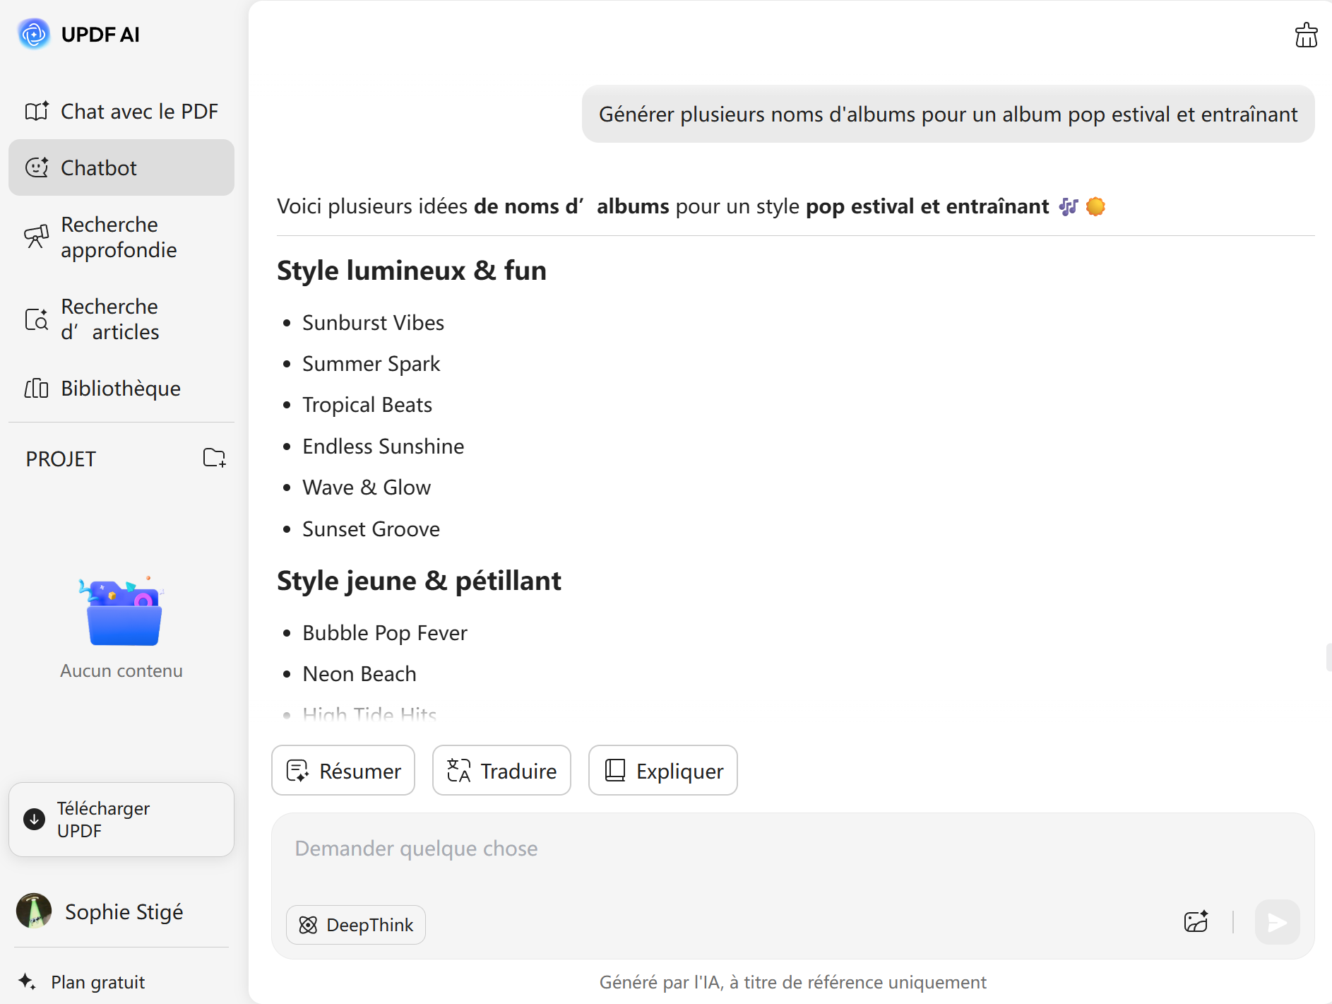1332x1004 pixels.
Task: Click the image upload icon
Action: coord(1196,922)
